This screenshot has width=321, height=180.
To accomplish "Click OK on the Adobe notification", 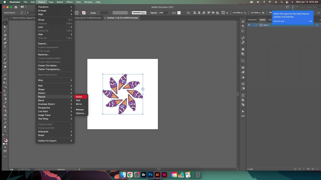I will 311,21.
